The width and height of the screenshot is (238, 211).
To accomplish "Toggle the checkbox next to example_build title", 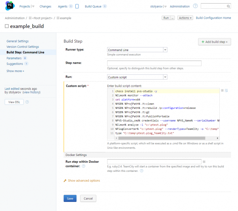I will coord(7,26).
